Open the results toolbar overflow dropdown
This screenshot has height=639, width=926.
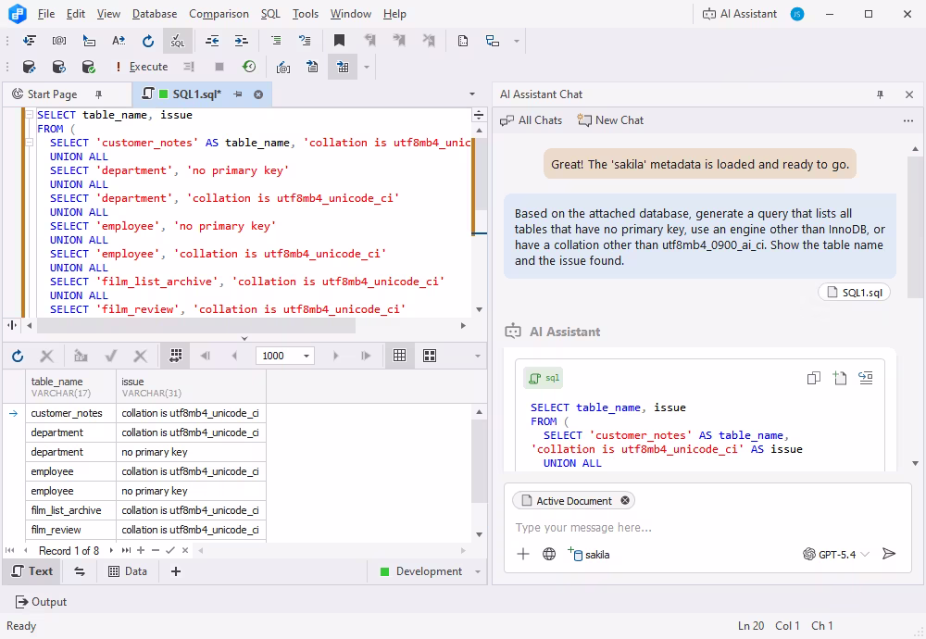pyautogui.click(x=478, y=357)
